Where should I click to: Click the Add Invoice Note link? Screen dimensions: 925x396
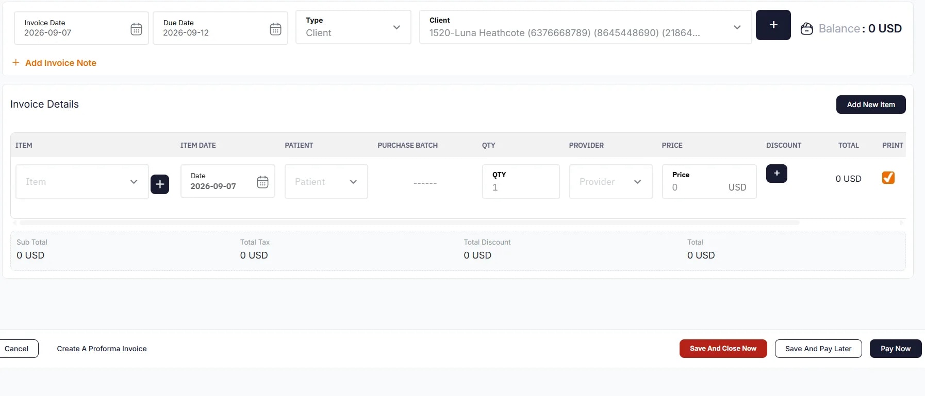pyautogui.click(x=61, y=63)
